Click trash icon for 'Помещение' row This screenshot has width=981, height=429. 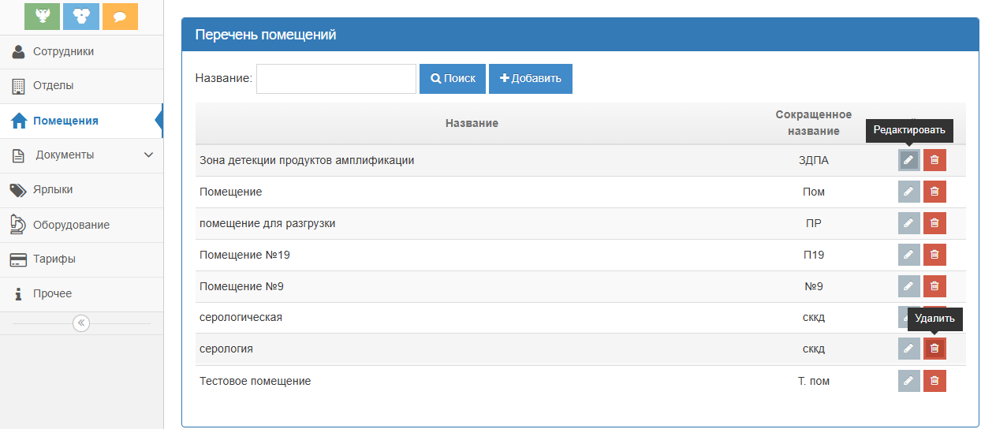pyautogui.click(x=934, y=192)
